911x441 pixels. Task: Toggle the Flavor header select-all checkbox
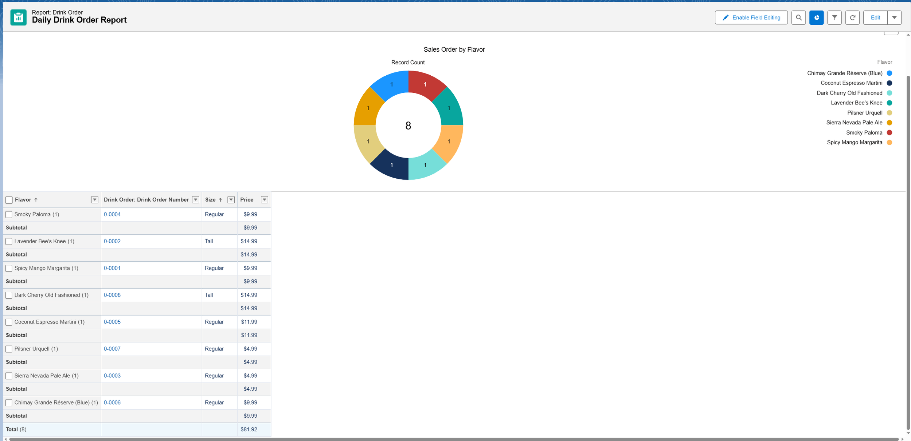point(9,200)
